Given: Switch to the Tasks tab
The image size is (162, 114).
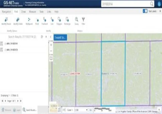Looking at the screenshot, I should click(x=42, y=12).
